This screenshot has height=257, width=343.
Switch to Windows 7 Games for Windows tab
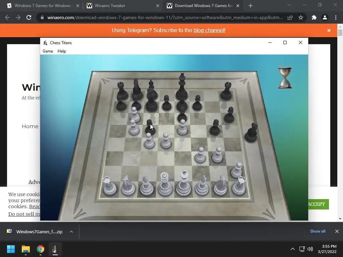point(43,6)
